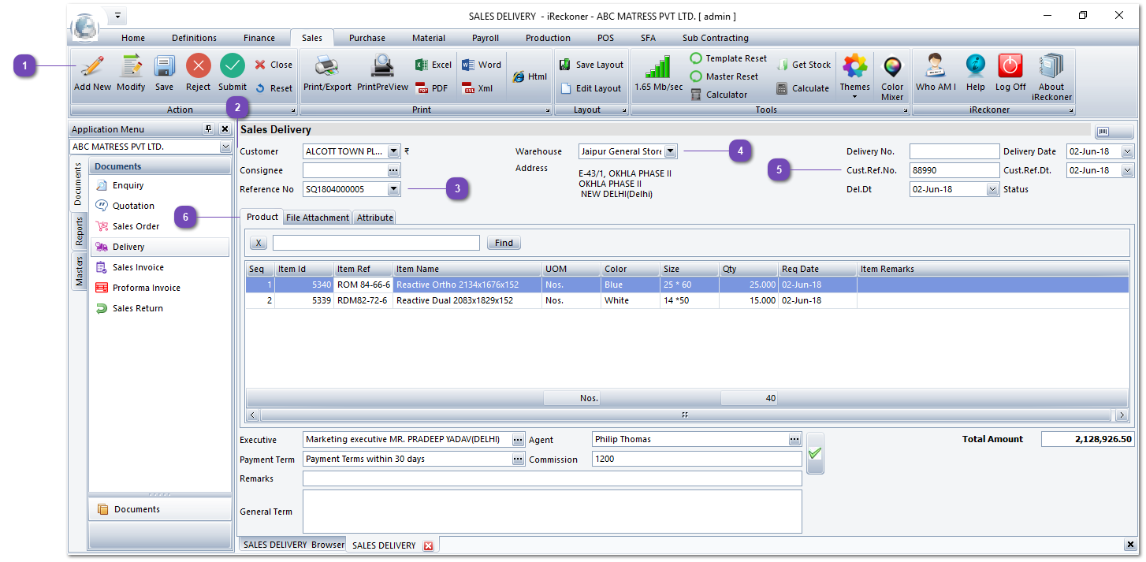This screenshot has width=1146, height=562.
Task: Select the Master Reset option
Action: pos(724,76)
